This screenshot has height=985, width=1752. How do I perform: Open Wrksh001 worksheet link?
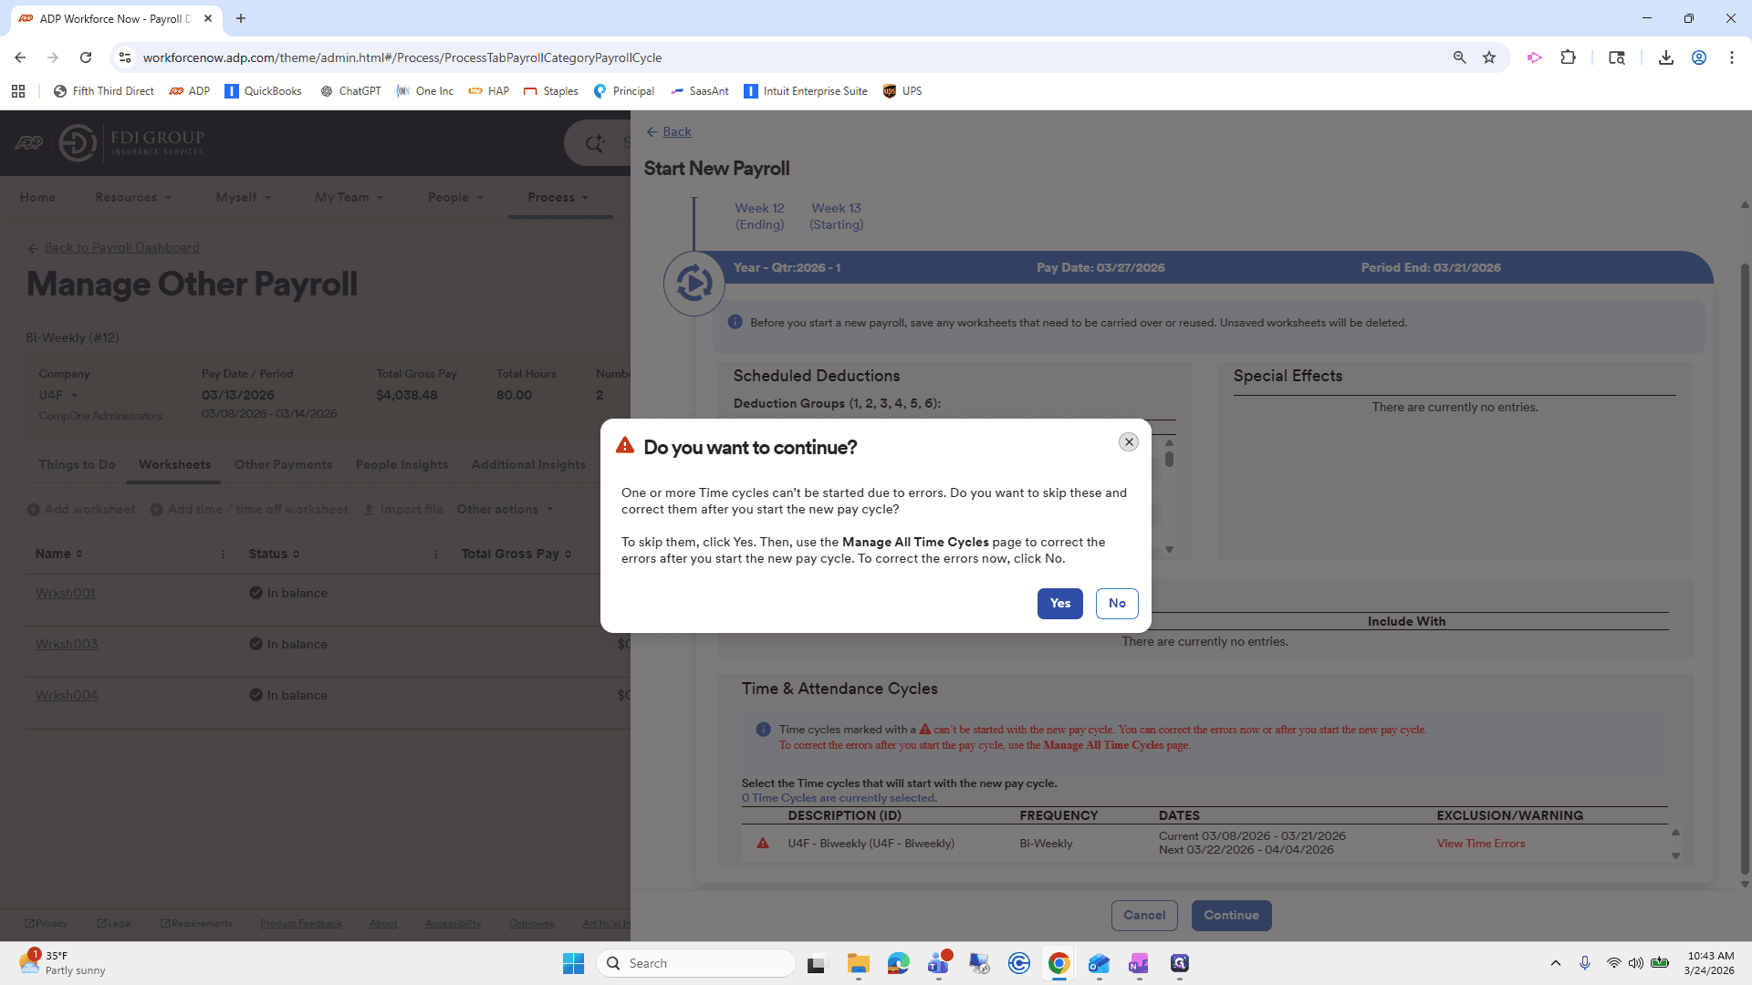point(65,593)
